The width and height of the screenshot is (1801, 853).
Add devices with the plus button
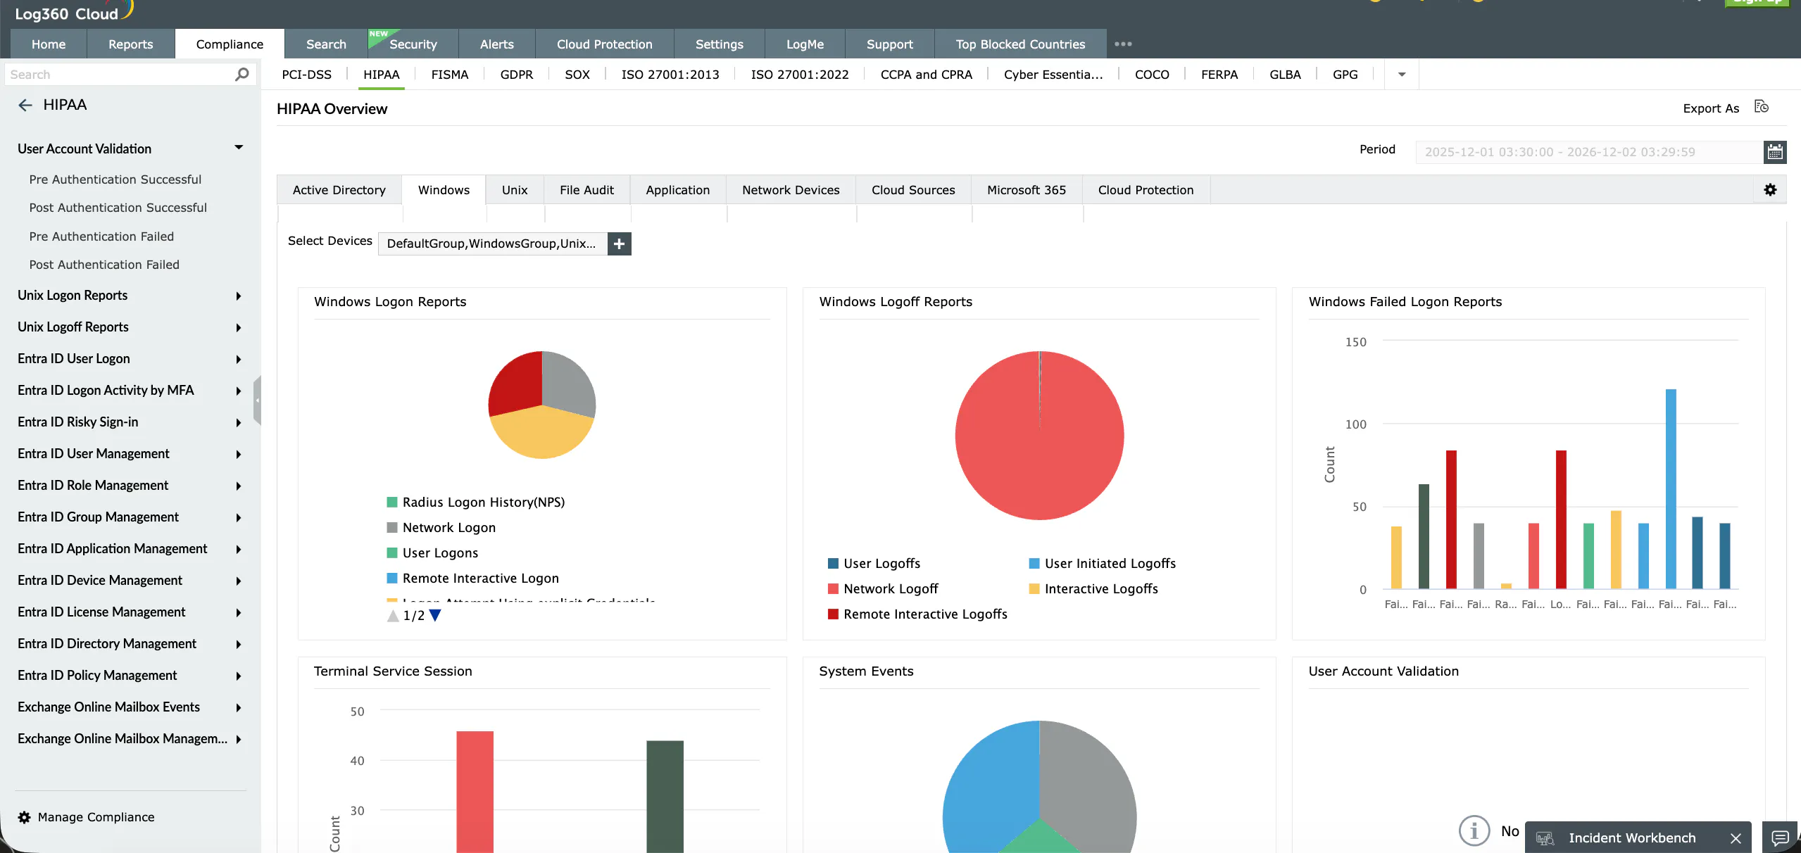tap(619, 244)
